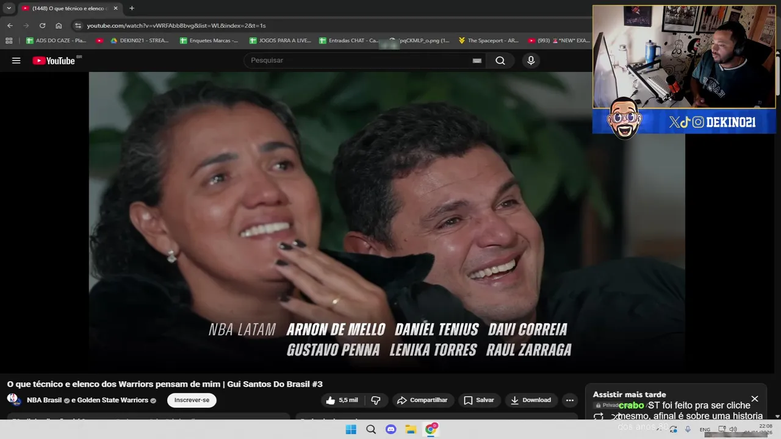Open the 'ADS DO CAZE' bookmark
781x439 pixels.
(x=56, y=41)
